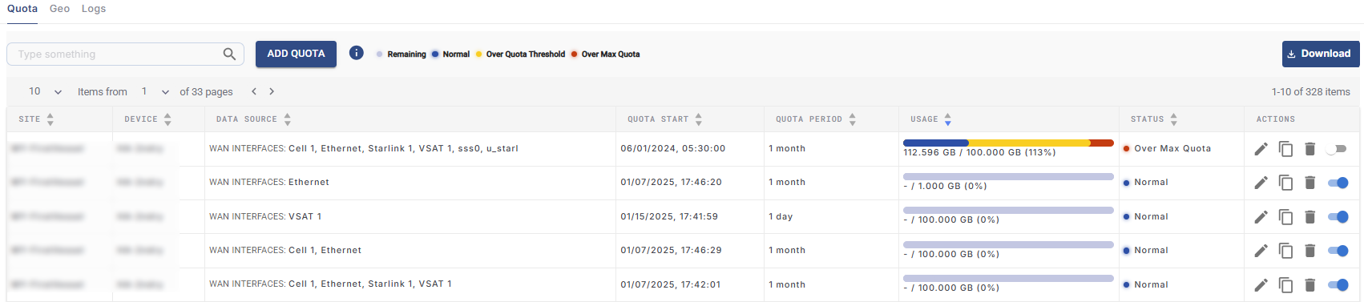
Task: Click the Download button
Action: coord(1319,54)
